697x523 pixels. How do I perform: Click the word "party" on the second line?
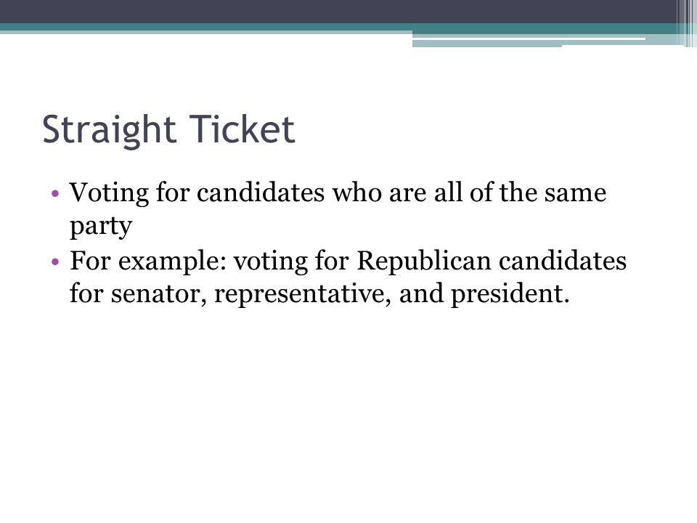pos(101,227)
